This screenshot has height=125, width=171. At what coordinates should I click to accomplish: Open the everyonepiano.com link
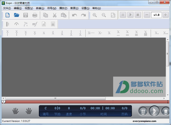tap(144, 121)
